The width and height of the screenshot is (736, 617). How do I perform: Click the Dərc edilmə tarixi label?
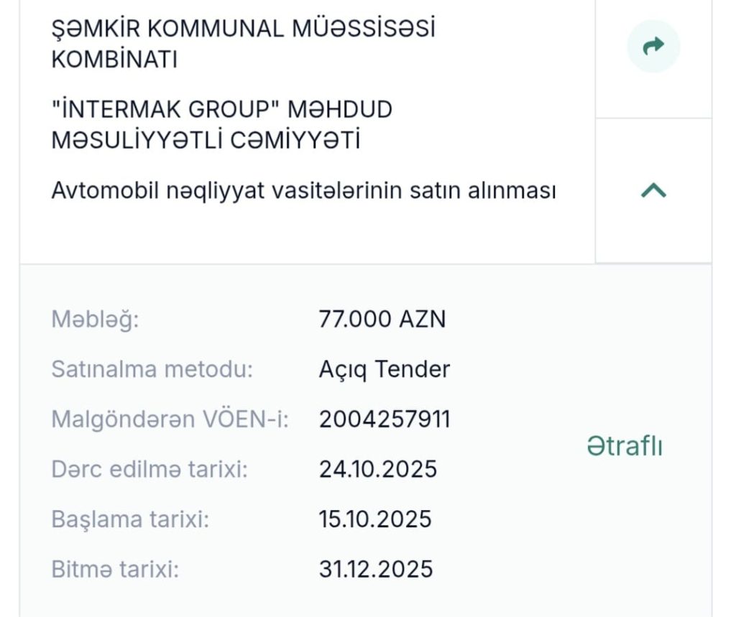149,469
